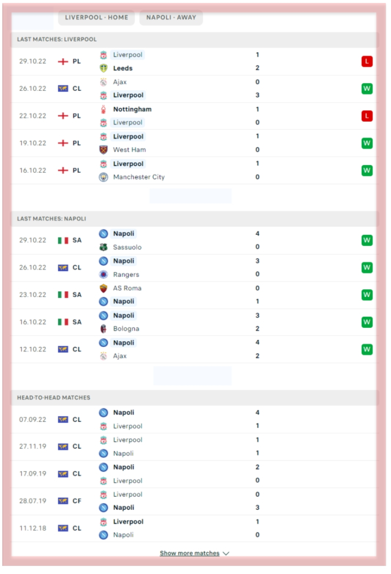Screen dimensions: 391x574
Task: Click the England flag on 16.10.22 match
Action: click(63, 171)
